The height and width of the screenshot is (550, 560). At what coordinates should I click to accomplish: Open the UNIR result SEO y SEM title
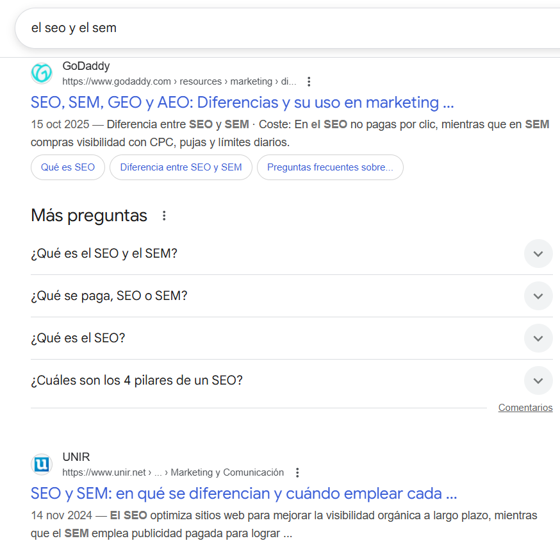pos(243,494)
